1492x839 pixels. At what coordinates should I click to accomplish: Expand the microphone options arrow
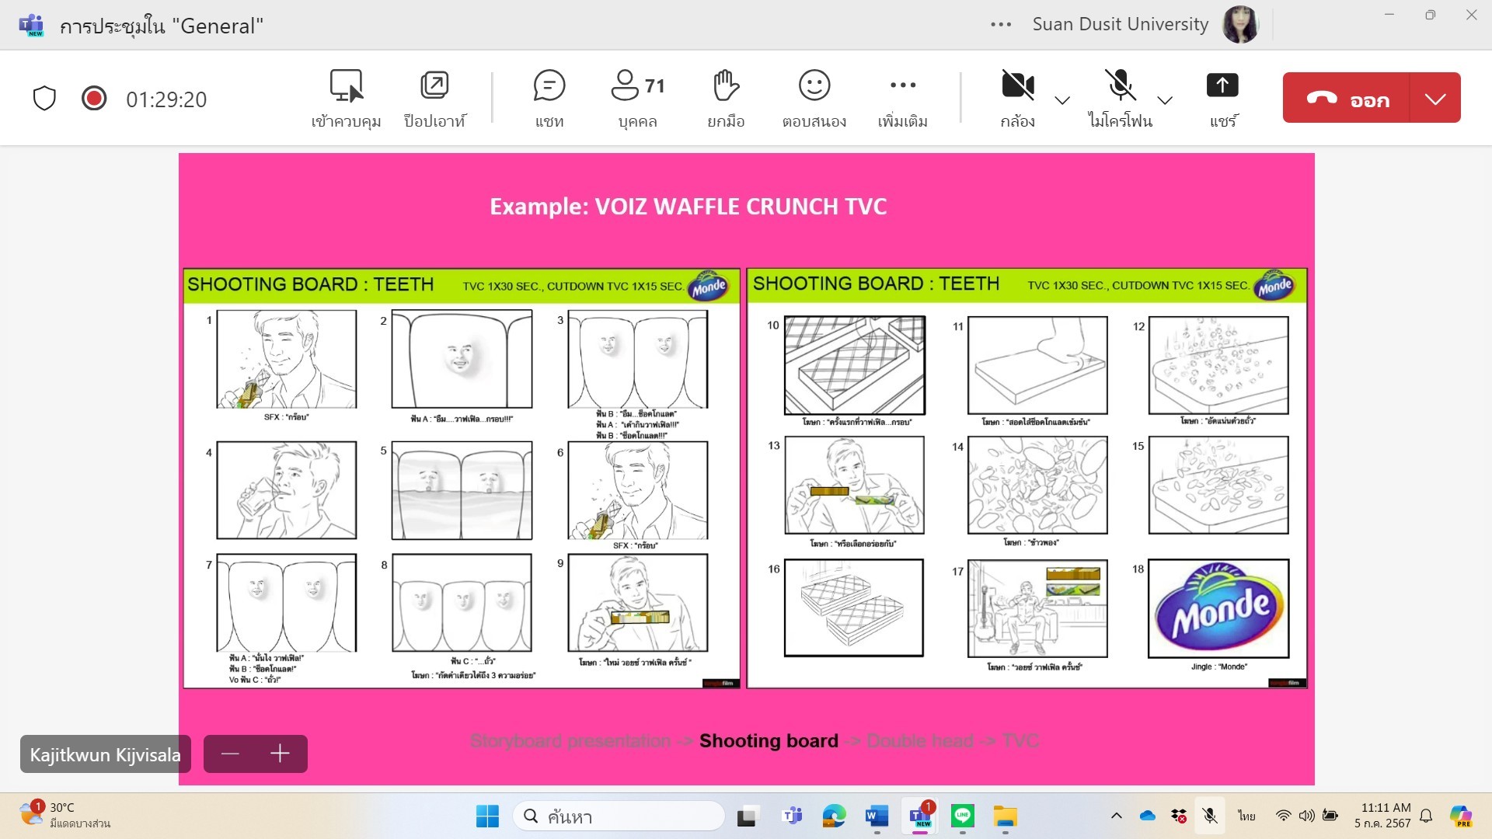coord(1165,100)
